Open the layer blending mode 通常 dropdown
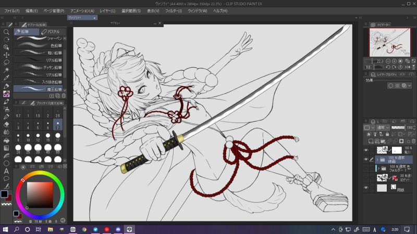 point(382,127)
